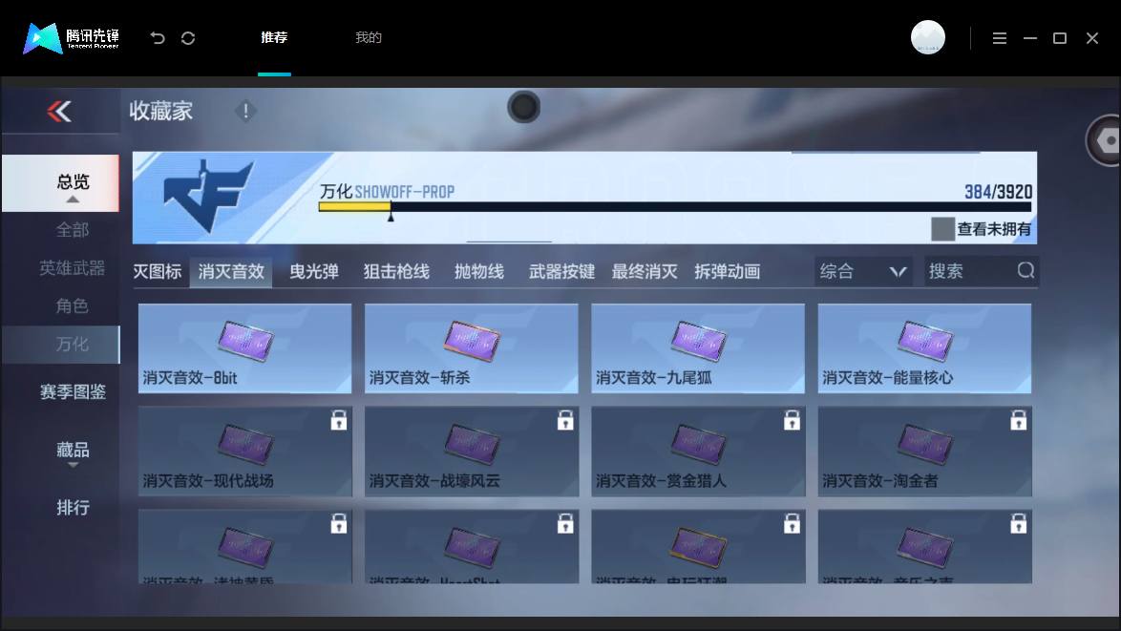Click the sound card icon of 消灭音效-斩杀
The width and height of the screenshot is (1121, 631).
pos(472,340)
